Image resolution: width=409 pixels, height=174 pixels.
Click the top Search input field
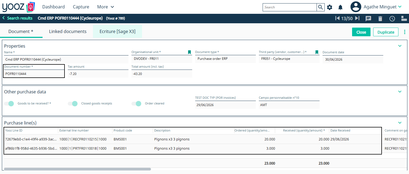(290, 7)
